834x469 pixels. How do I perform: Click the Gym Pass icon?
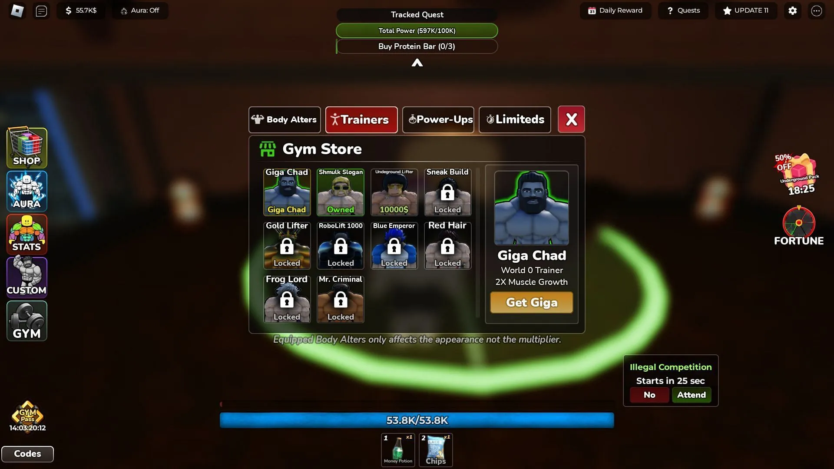point(27,412)
